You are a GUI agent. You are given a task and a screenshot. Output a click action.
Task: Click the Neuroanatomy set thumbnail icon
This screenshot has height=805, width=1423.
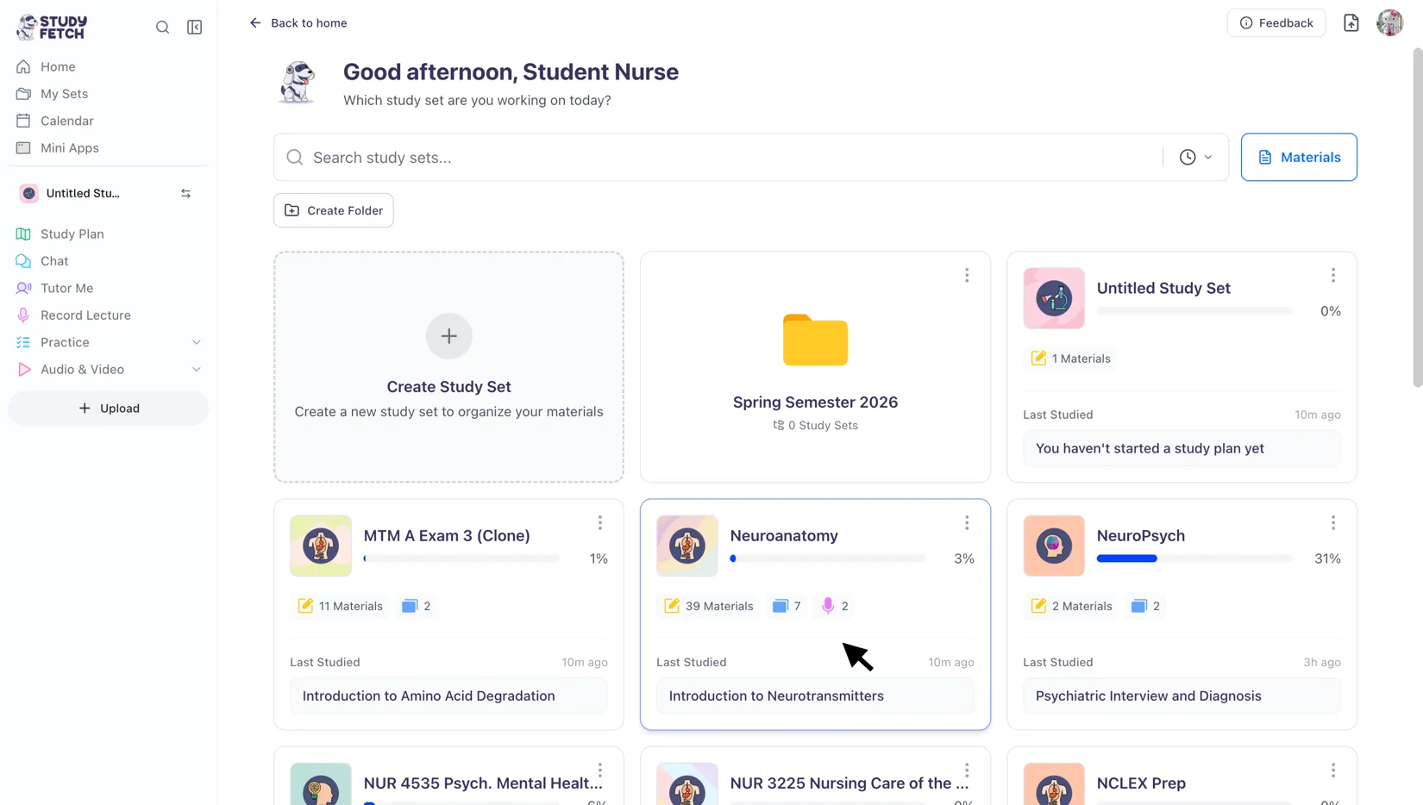tap(687, 546)
